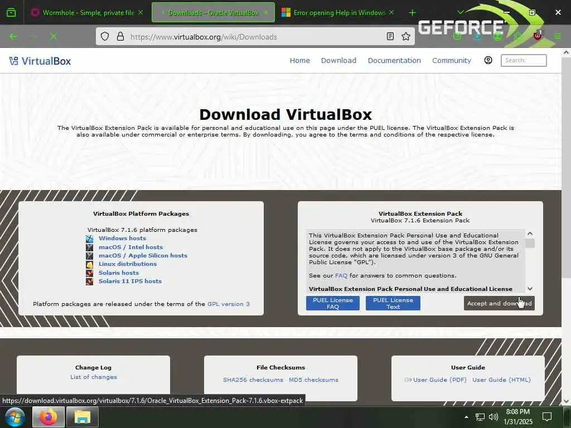Open MD5 checksums link
This screenshot has height=428, width=571.
point(313,380)
